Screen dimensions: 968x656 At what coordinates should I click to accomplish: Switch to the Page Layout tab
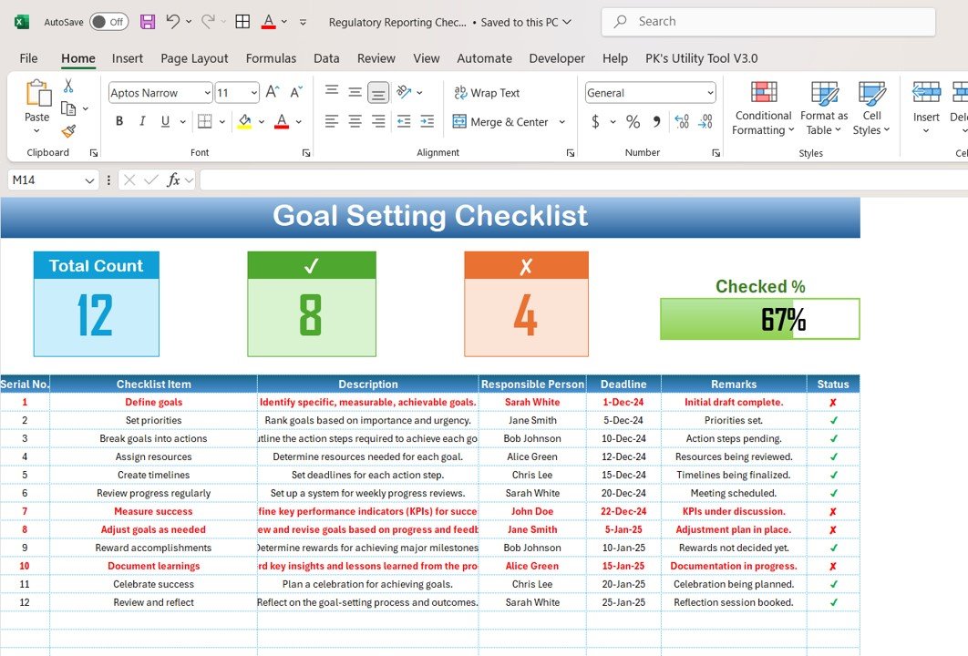click(194, 58)
